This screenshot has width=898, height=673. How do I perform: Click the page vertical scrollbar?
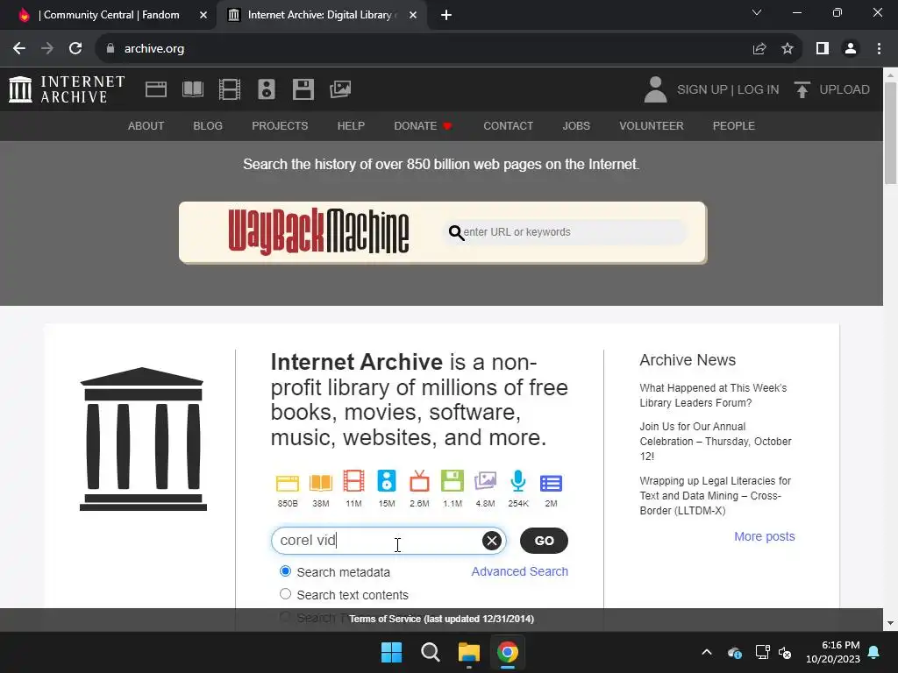point(891,133)
